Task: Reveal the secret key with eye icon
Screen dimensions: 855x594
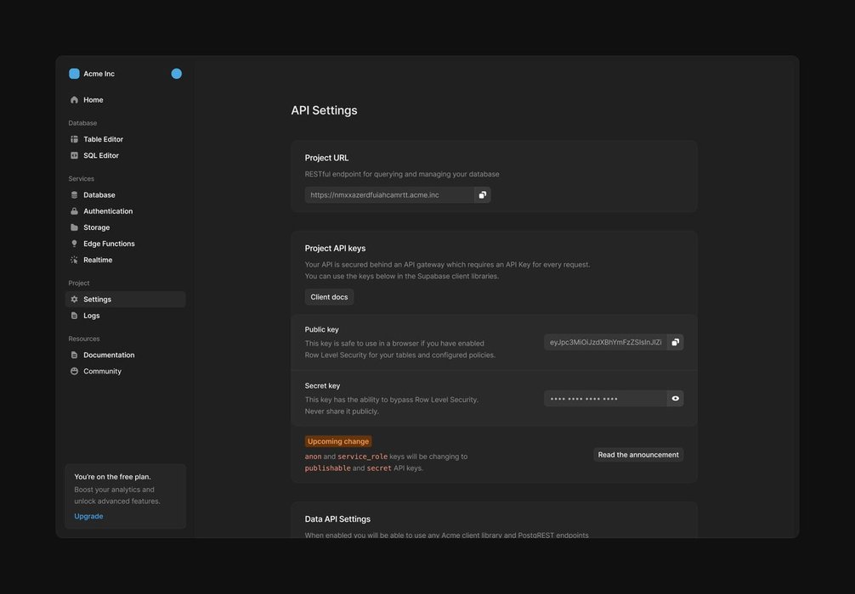Action: (x=676, y=399)
